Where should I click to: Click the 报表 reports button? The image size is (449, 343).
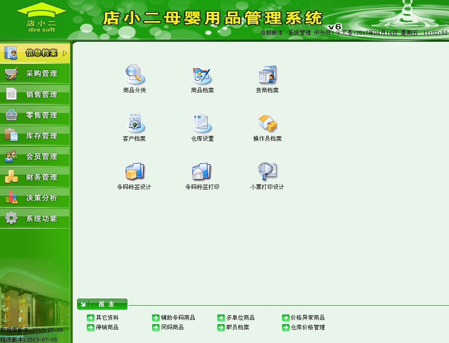pos(102,304)
